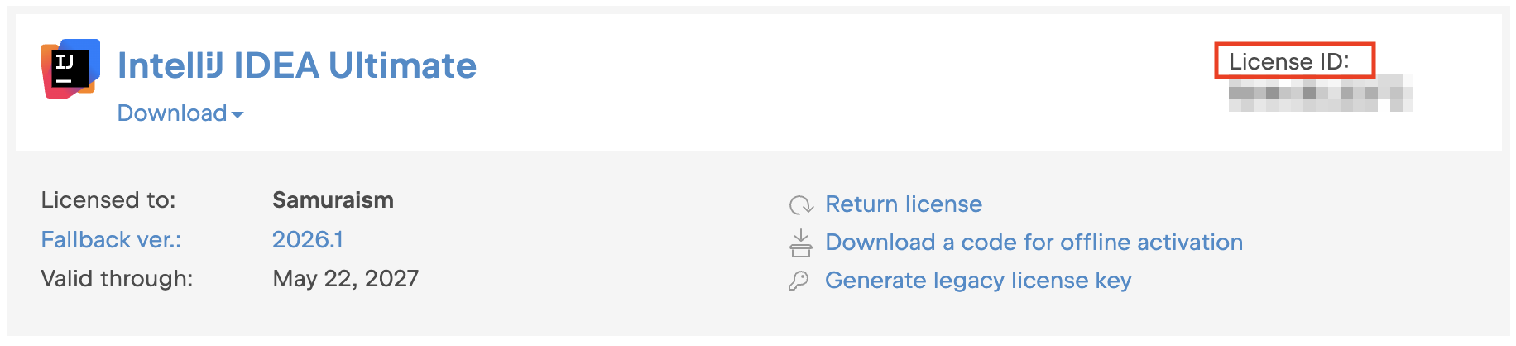
Task: Click the Samuraism licensee name
Action: coord(333,200)
